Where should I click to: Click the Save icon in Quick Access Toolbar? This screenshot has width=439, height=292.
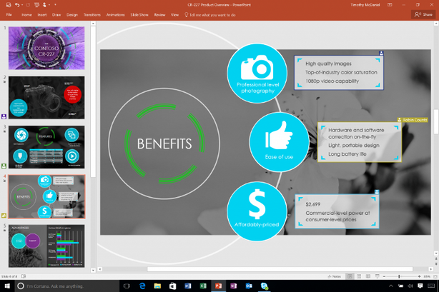click(7, 5)
